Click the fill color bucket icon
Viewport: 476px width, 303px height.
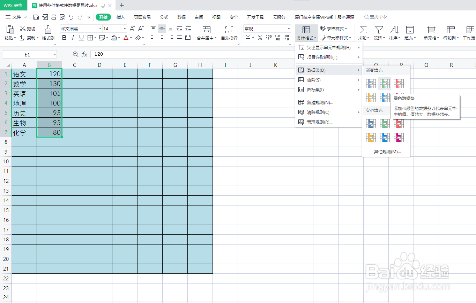(114, 38)
